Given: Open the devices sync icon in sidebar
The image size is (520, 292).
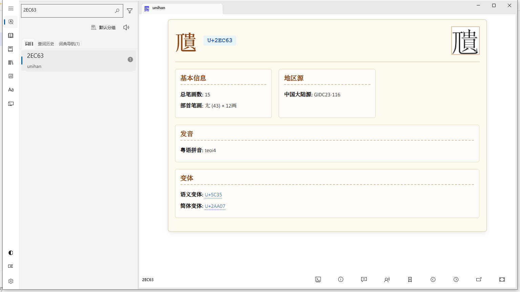Looking at the screenshot, I should pos(11,104).
